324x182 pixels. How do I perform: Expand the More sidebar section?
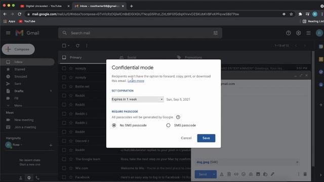click(x=18, y=106)
